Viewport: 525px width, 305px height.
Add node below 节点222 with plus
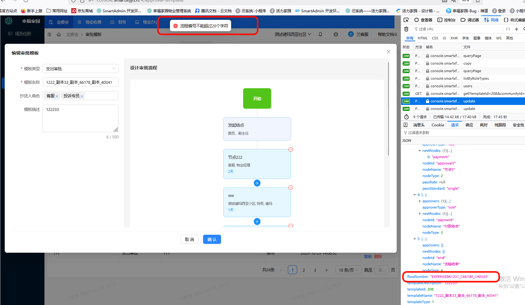(257, 183)
